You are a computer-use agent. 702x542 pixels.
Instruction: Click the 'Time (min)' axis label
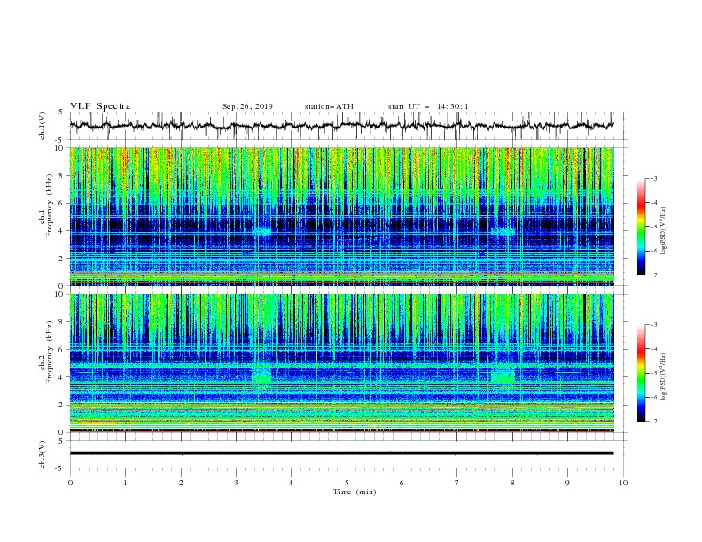(355, 492)
